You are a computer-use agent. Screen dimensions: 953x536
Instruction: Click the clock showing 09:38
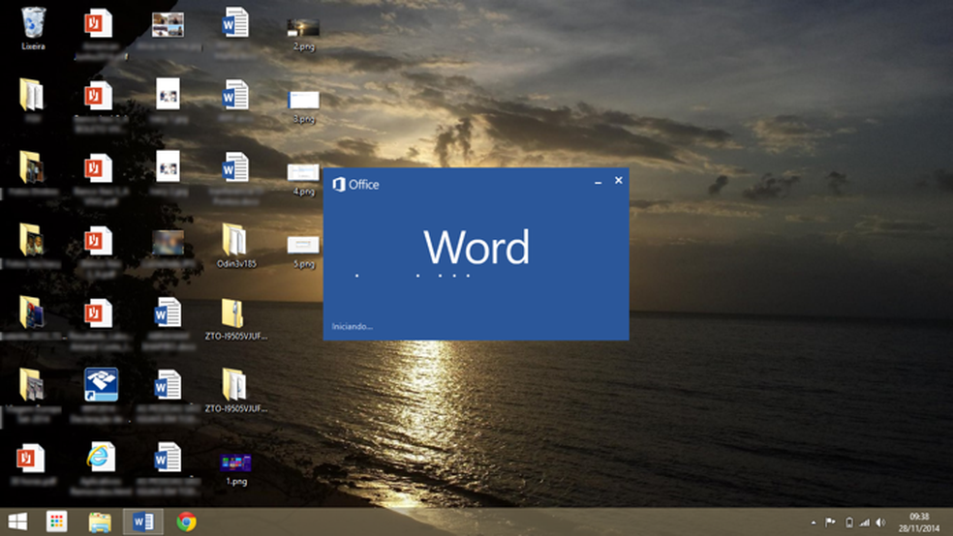point(920,522)
